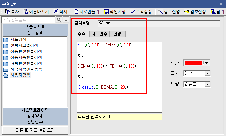Click the CrossUp formula line

103,87
